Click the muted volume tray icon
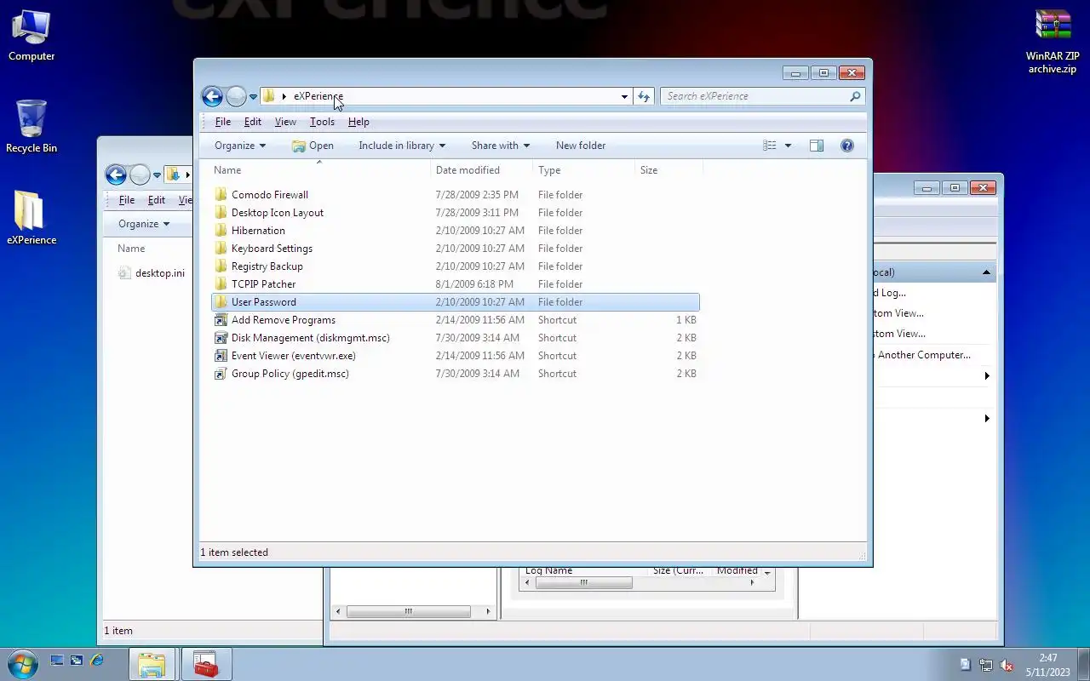 1007,665
